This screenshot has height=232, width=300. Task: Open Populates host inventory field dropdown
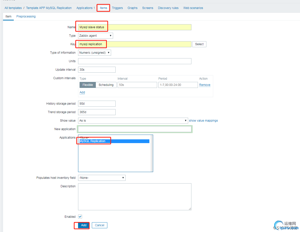pos(102,178)
